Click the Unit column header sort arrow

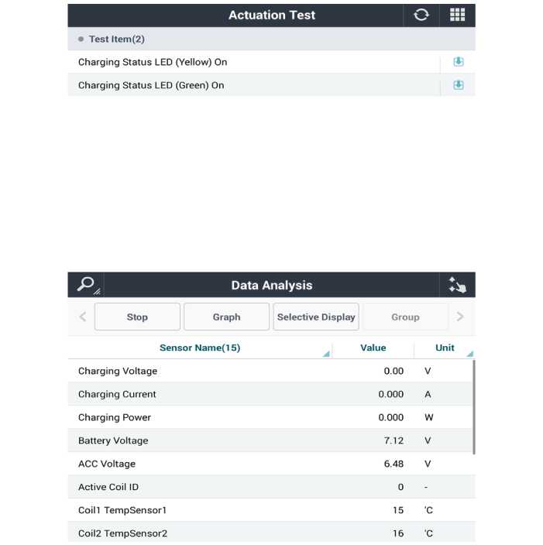pos(469,353)
